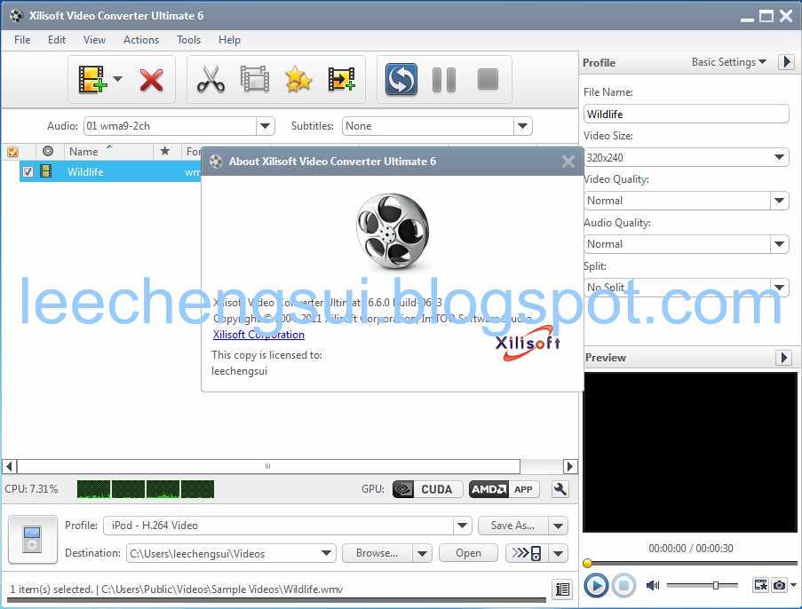Open the transfer to device dropdown
802x609 pixels.
558,553
